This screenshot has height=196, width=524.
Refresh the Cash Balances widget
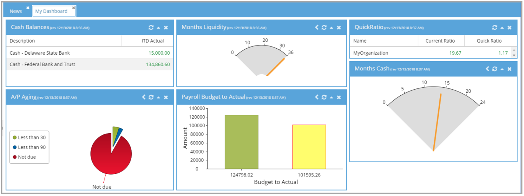pyautogui.click(x=151, y=28)
